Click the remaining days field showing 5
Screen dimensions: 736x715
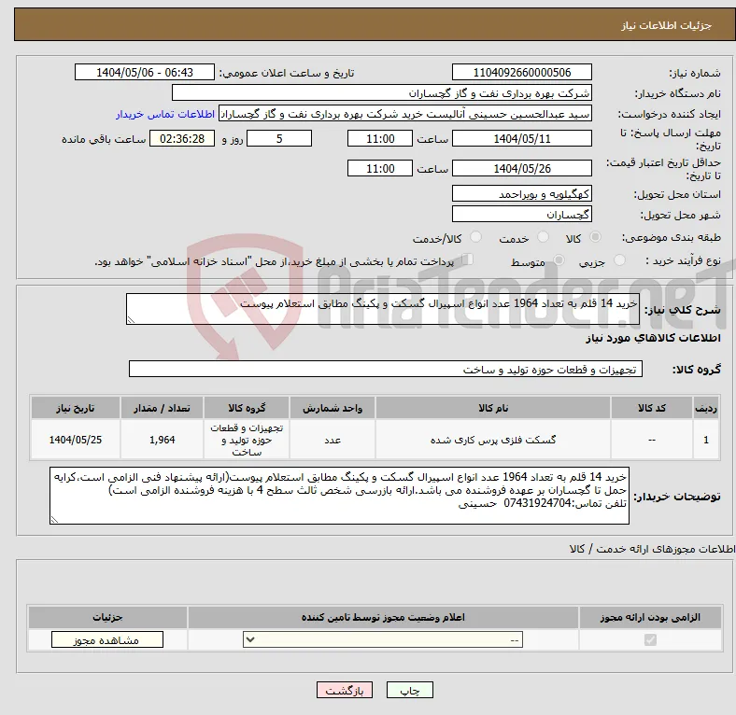[279, 138]
